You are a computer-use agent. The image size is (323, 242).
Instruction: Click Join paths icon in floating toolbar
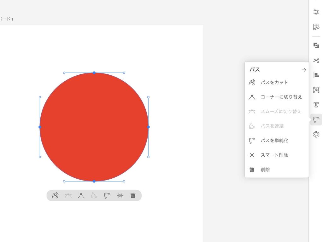[x=94, y=195]
